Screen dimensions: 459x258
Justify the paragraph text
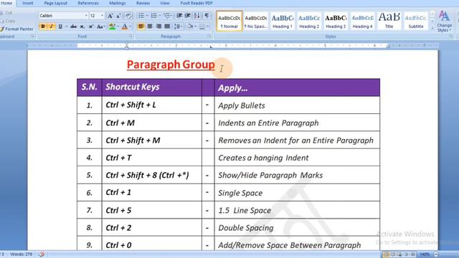point(167,27)
